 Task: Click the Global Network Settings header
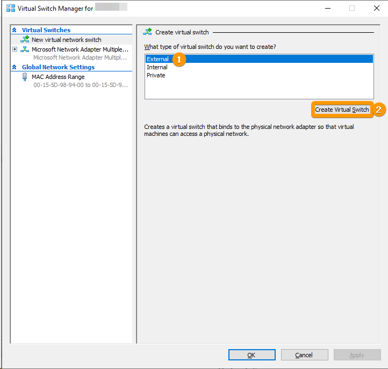click(58, 67)
